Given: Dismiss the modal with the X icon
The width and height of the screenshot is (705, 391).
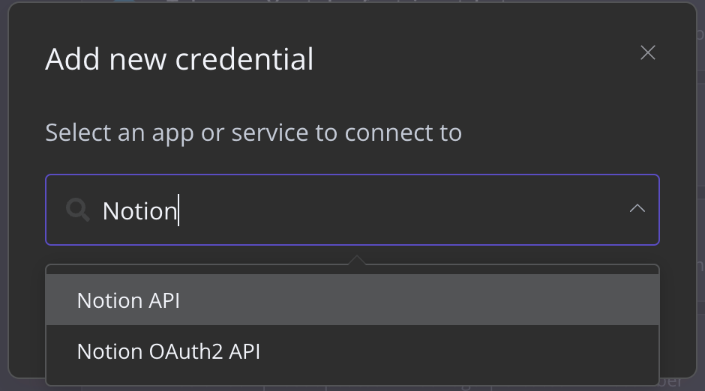Looking at the screenshot, I should [x=647, y=52].
